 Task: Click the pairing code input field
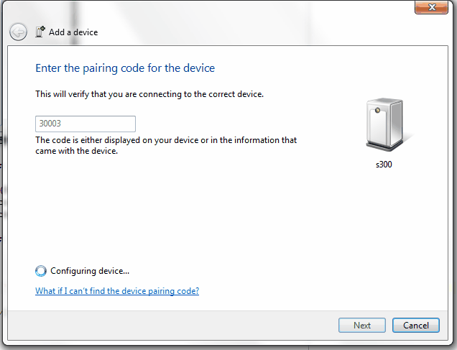(86, 124)
